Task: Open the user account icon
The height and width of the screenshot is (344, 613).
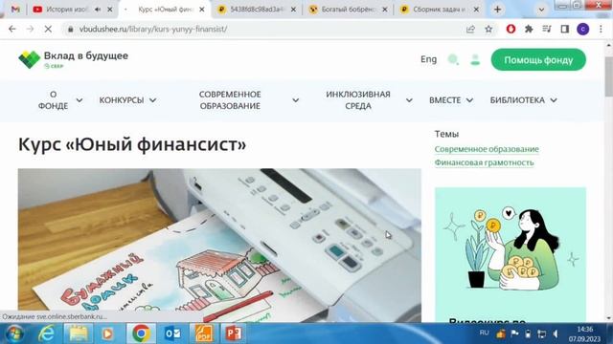Action: click(475, 59)
